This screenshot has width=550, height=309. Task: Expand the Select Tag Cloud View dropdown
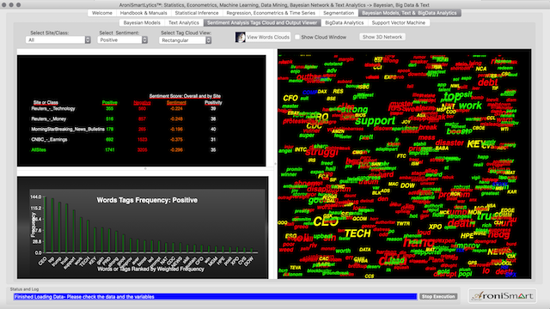coord(186,40)
